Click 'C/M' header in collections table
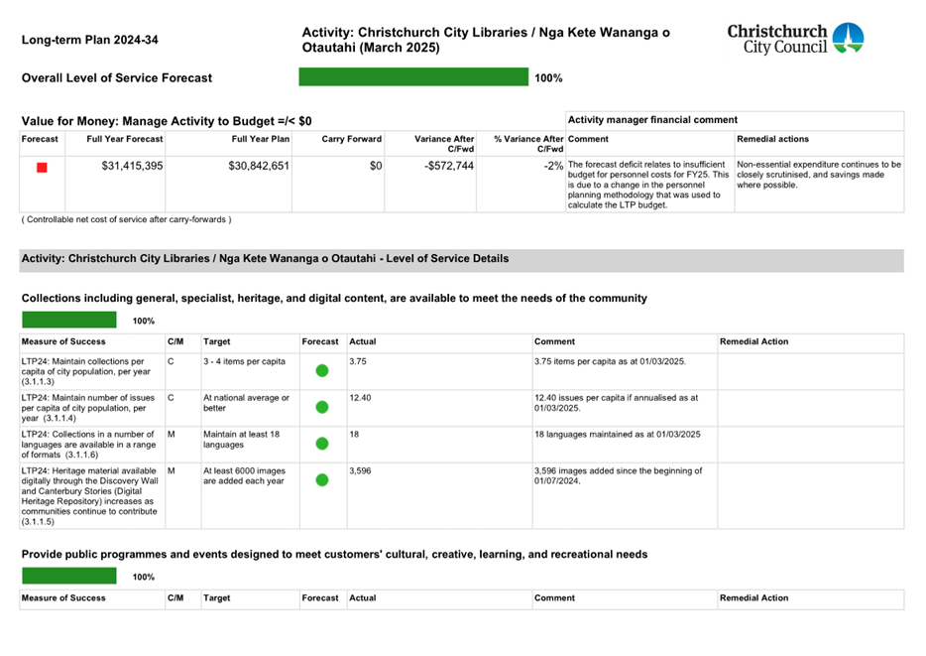 point(175,341)
